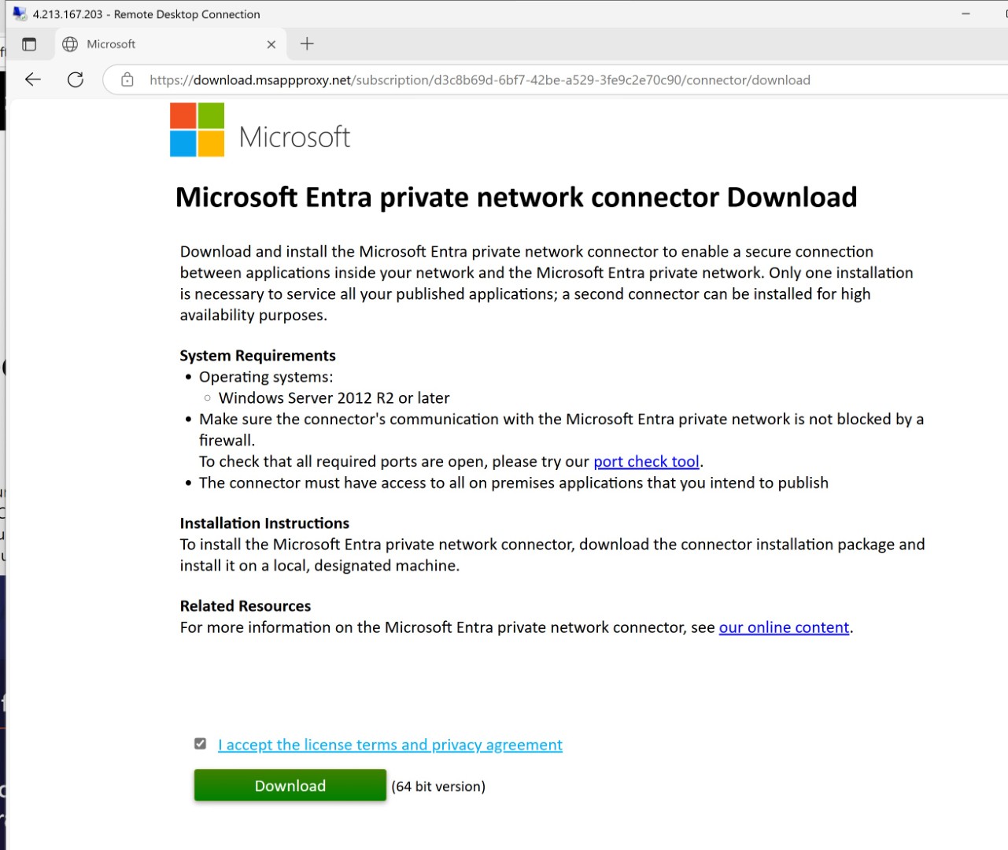Uncheck the license terms acceptance checkbox
This screenshot has width=1008, height=850.
[201, 744]
